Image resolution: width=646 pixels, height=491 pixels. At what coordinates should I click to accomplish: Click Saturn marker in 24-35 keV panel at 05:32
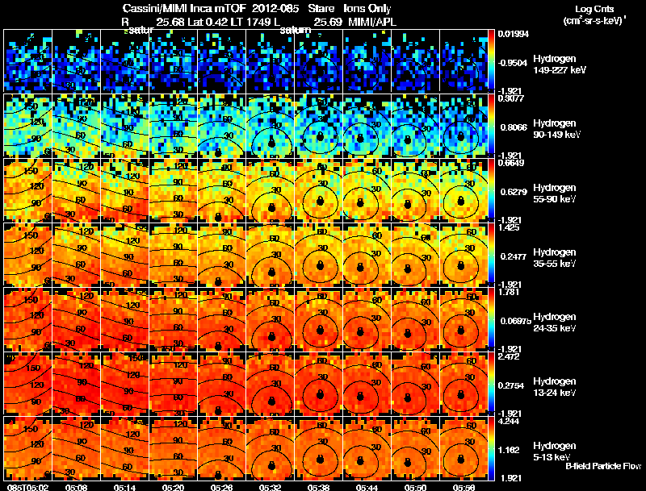coord(271,337)
